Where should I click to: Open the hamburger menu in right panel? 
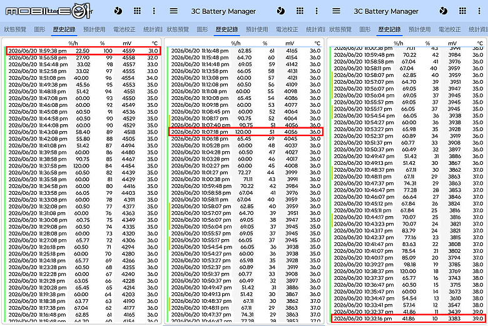(336, 11)
